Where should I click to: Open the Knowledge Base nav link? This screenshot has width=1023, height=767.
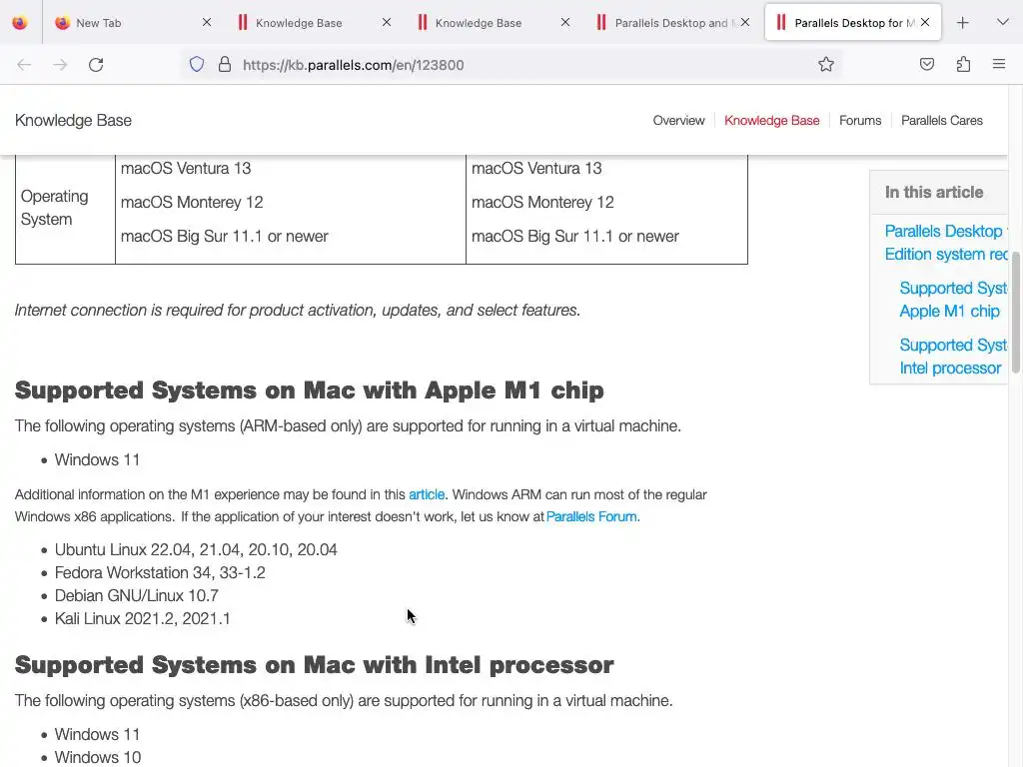pyautogui.click(x=772, y=121)
